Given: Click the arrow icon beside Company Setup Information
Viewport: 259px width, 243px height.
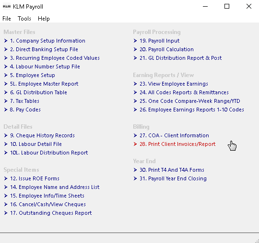Looking at the screenshot, I should point(6,41).
